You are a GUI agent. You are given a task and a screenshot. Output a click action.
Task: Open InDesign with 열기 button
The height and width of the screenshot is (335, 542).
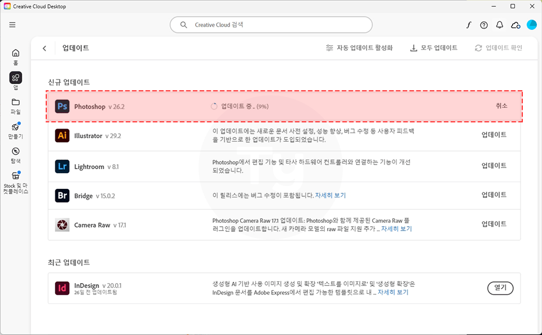[500, 288]
